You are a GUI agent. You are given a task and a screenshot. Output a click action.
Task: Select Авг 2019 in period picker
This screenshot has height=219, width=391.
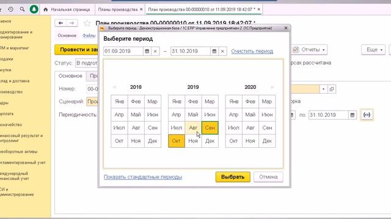point(193,128)
